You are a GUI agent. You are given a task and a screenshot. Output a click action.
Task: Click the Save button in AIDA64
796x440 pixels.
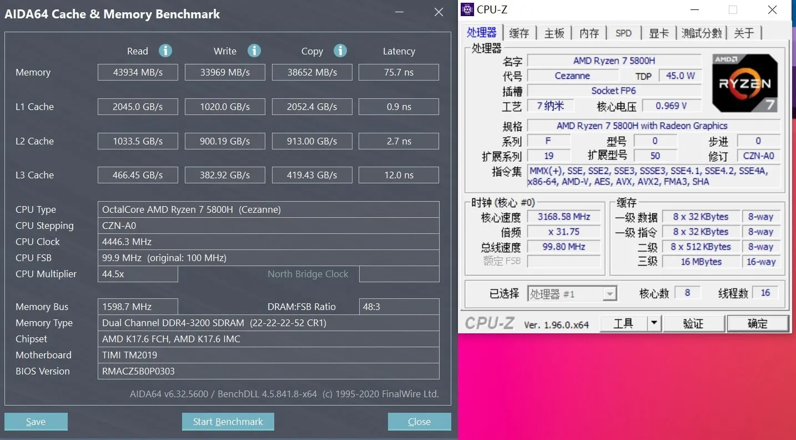tap(36, 422)
